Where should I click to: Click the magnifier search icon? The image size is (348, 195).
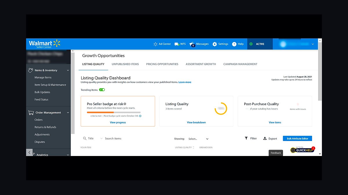click(85, 138)
